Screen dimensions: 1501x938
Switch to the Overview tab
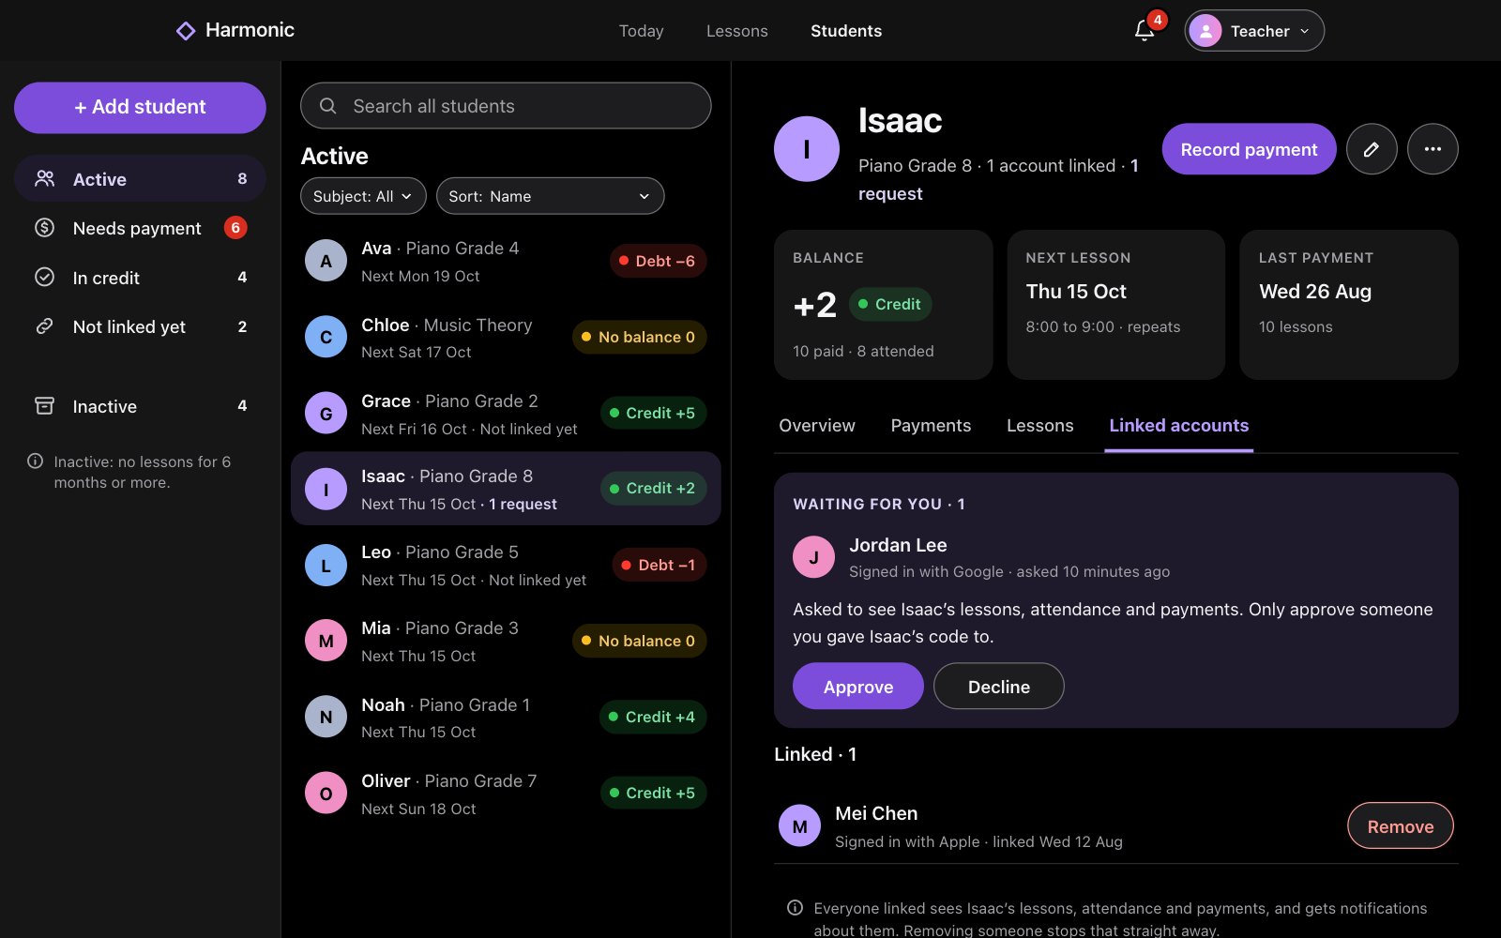pyautogui.click(x=817, y=426)
